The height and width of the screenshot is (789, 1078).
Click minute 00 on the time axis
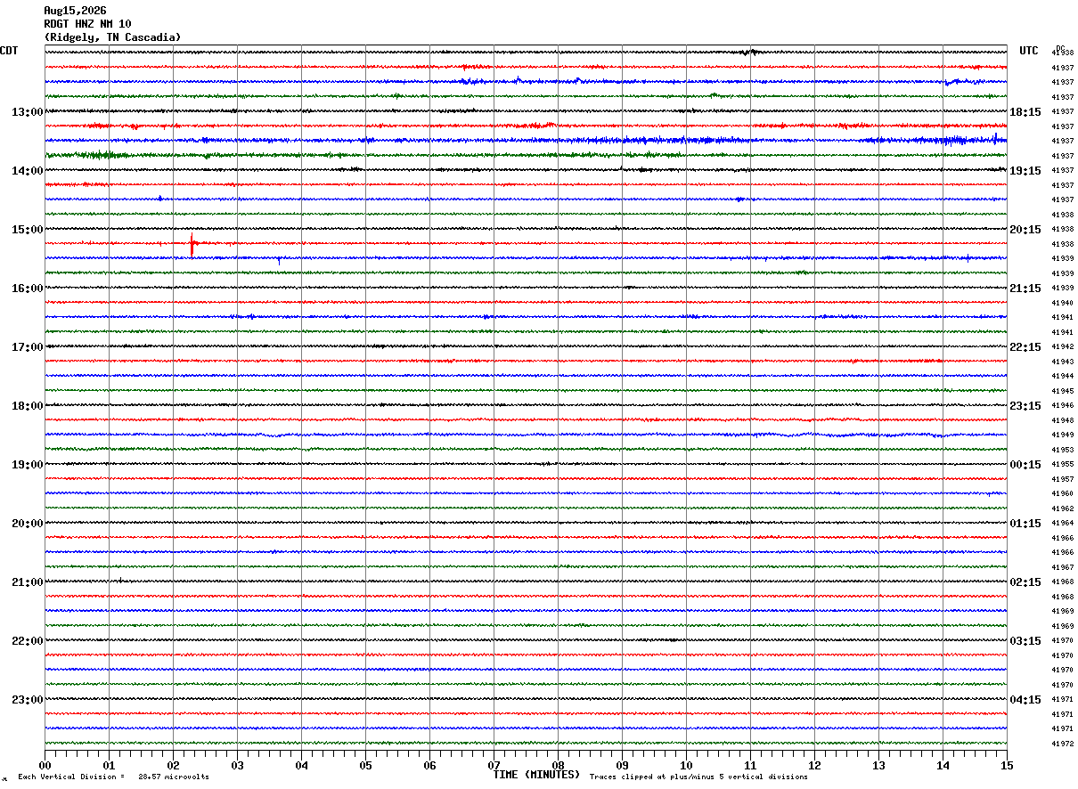[x=45, y=765]
